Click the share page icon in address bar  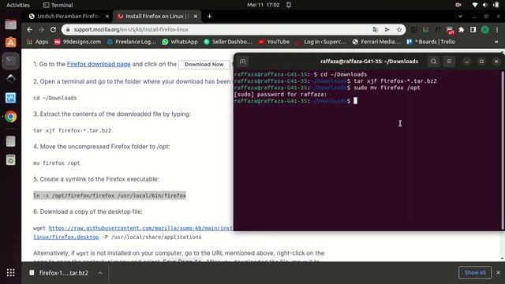pos(387,30)
